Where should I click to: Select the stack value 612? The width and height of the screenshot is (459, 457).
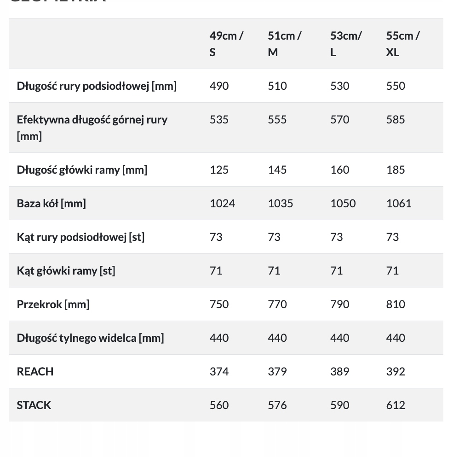coord(396,405)
